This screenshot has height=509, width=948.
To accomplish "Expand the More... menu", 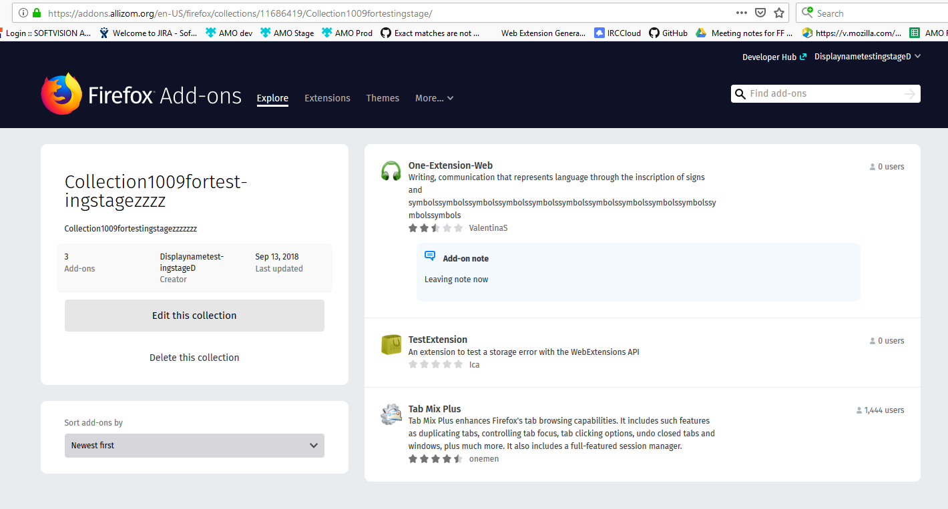I will pos(435,98).
